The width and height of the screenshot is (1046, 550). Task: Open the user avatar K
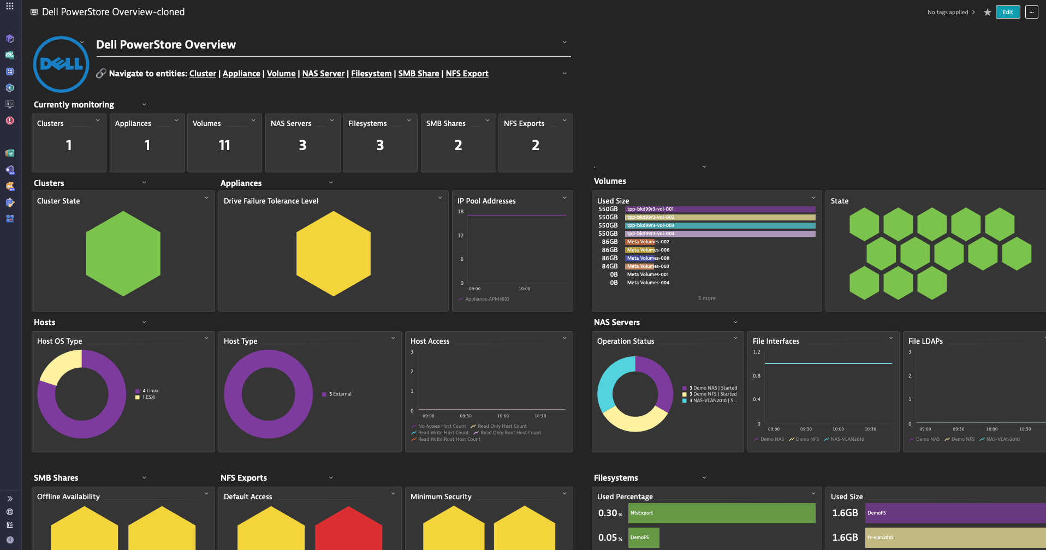pos(10,540)
